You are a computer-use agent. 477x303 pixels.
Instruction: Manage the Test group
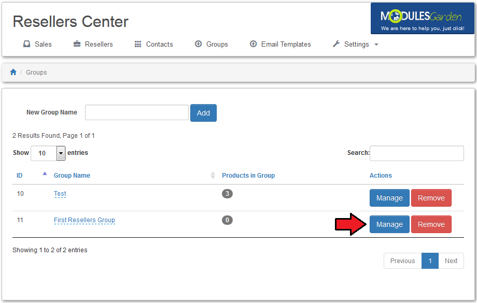[389, 198]
